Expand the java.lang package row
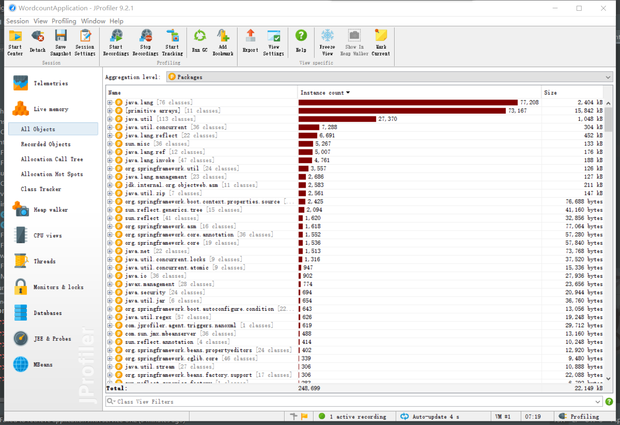The image size is (620, 425). point(110,102)
